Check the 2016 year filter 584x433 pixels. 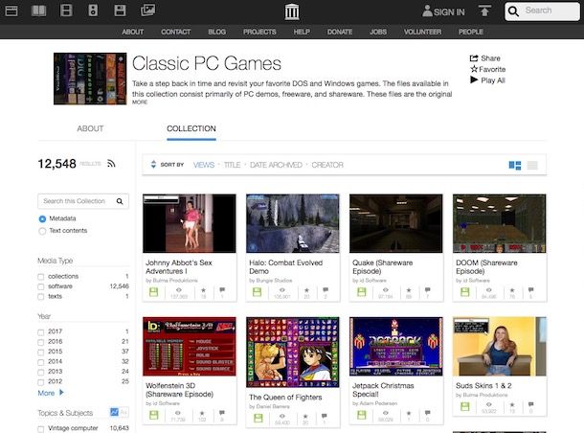click(x=41, y=342)
